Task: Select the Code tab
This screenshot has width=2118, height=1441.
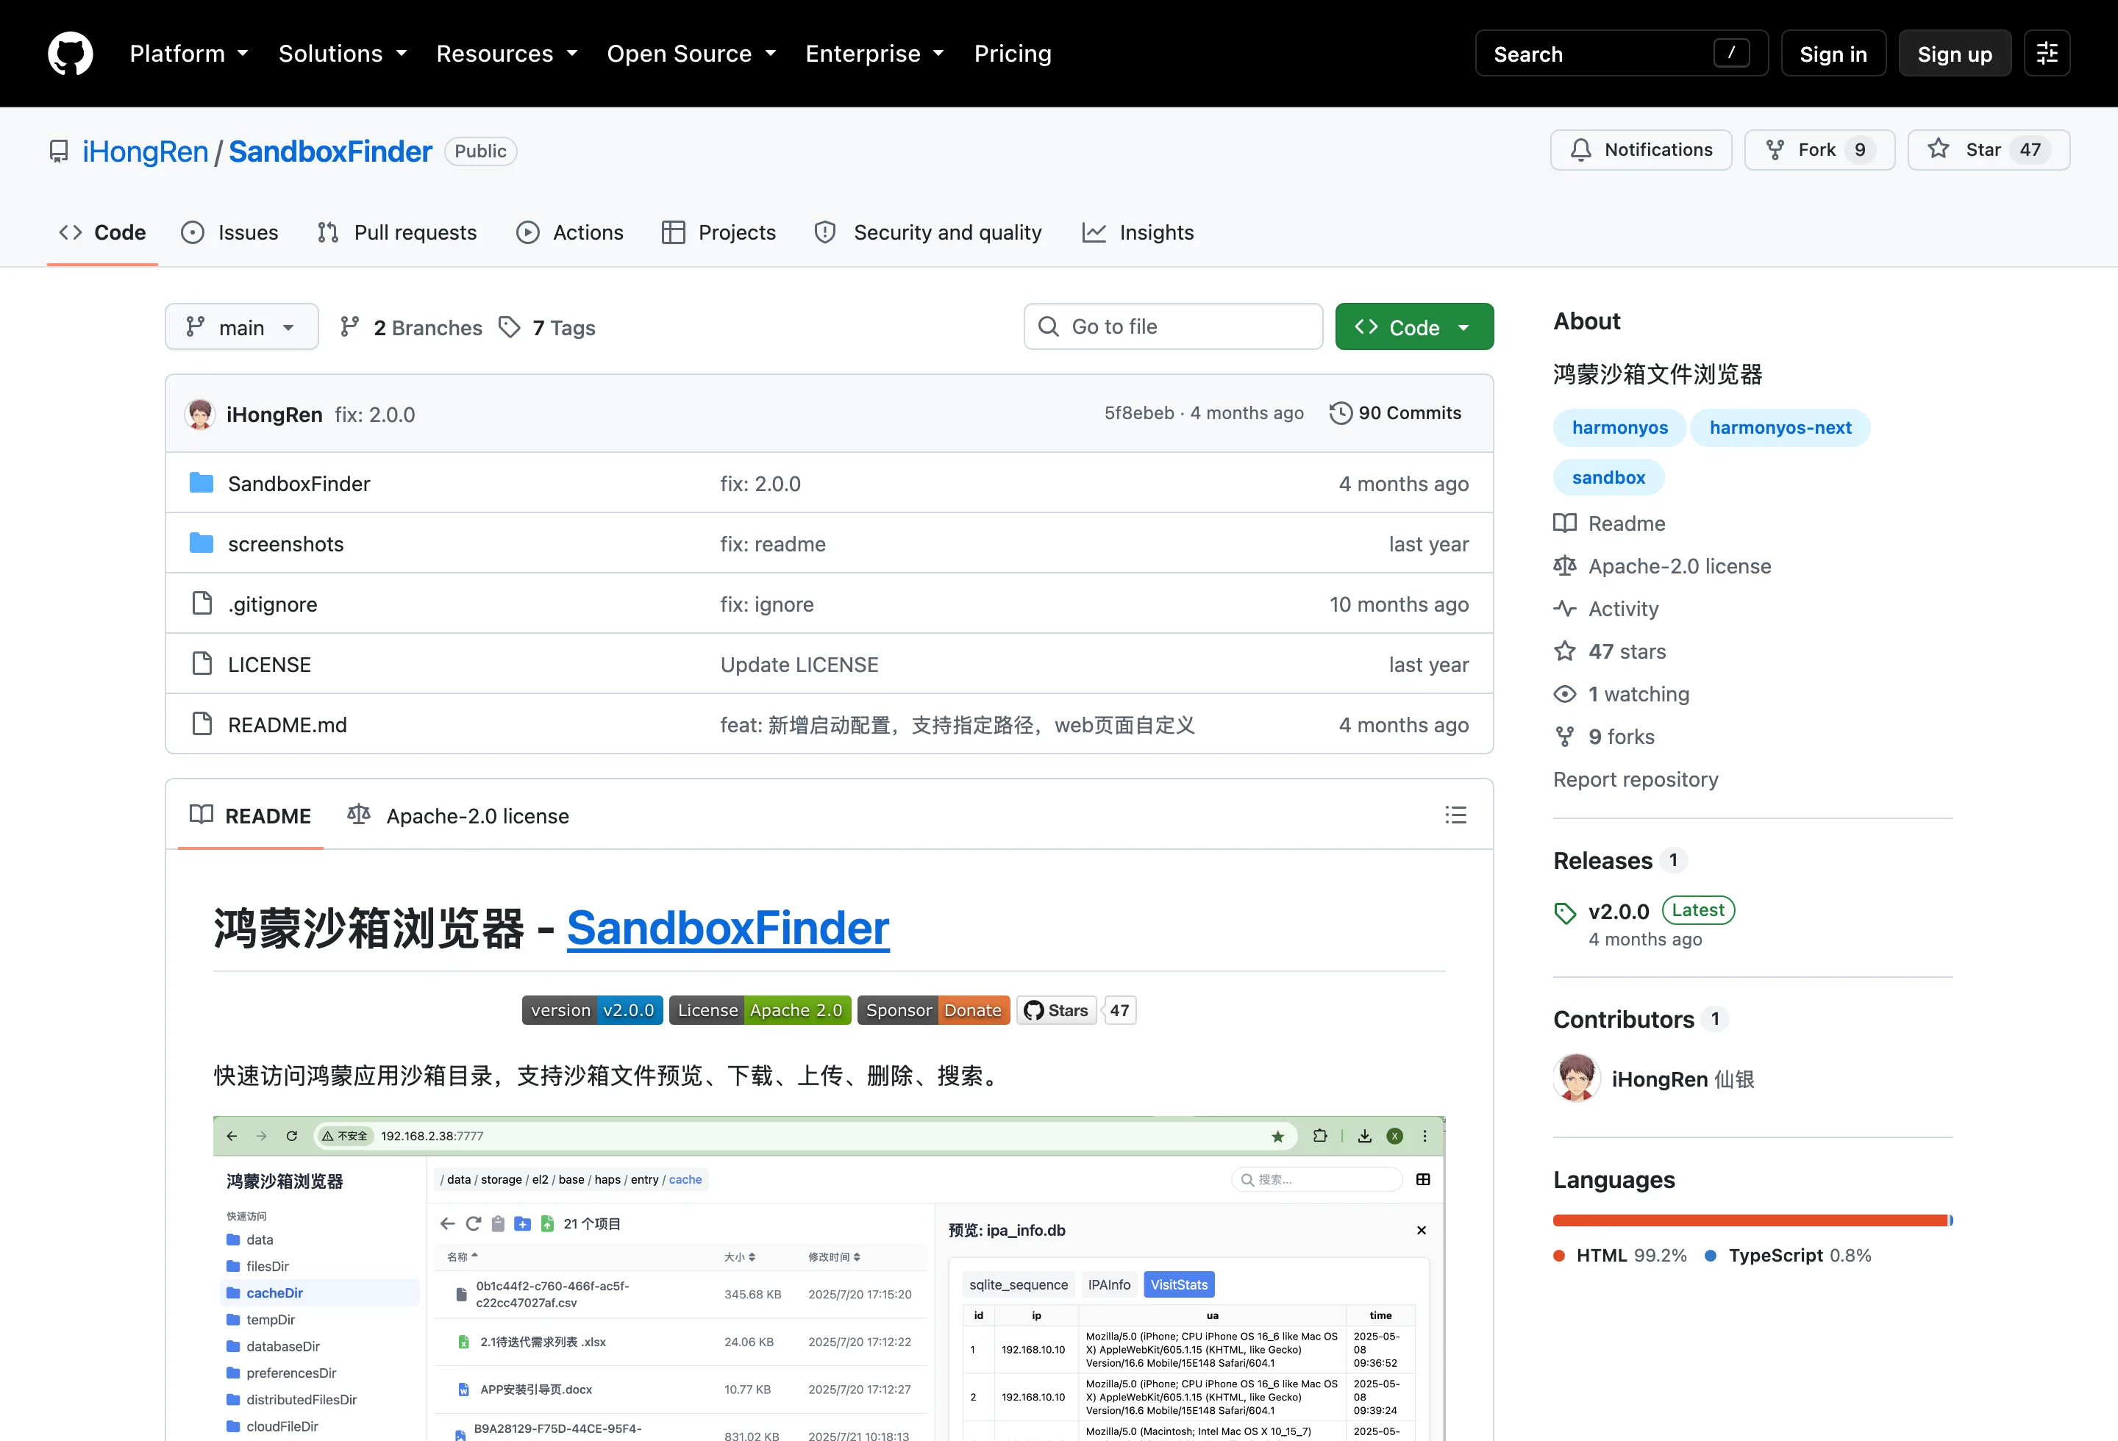Action: tap(102, 232)
